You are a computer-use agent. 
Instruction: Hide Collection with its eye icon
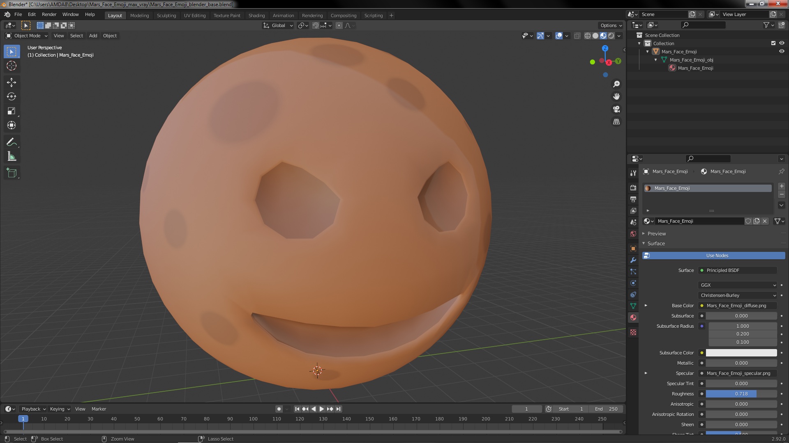pyautogui.click(x=782, y=43)
